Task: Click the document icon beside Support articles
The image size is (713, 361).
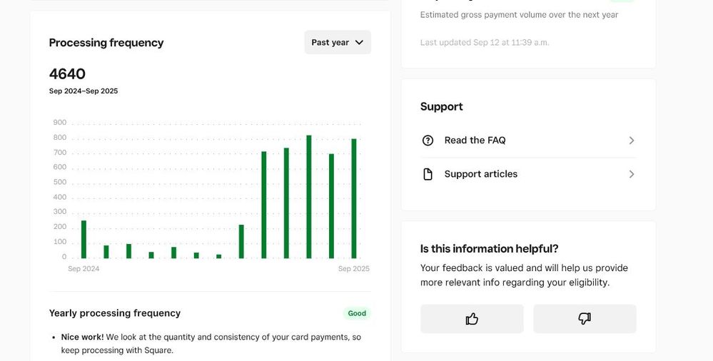Action: click(428, 174)
